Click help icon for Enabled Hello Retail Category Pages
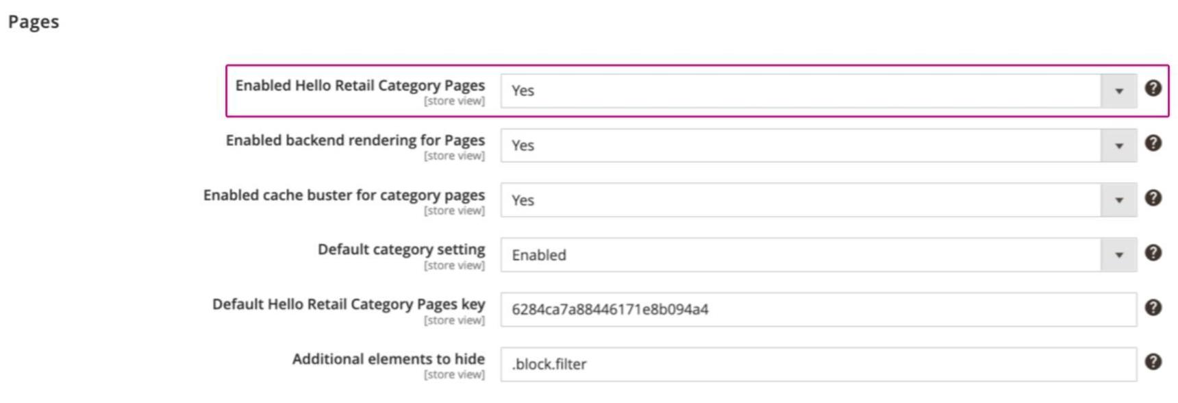 point(1153,88)
